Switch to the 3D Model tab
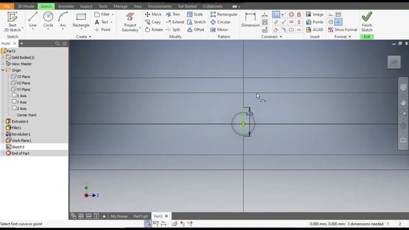This screenshot has height=230, width=409. pos(26,6)
